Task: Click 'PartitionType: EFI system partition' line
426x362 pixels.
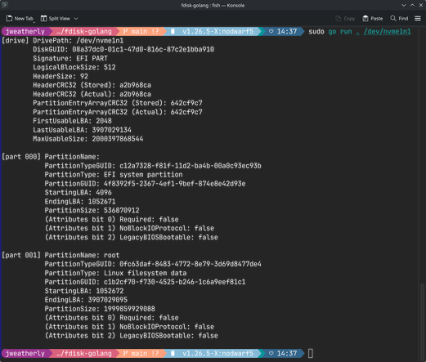Action: coord(114,175)
